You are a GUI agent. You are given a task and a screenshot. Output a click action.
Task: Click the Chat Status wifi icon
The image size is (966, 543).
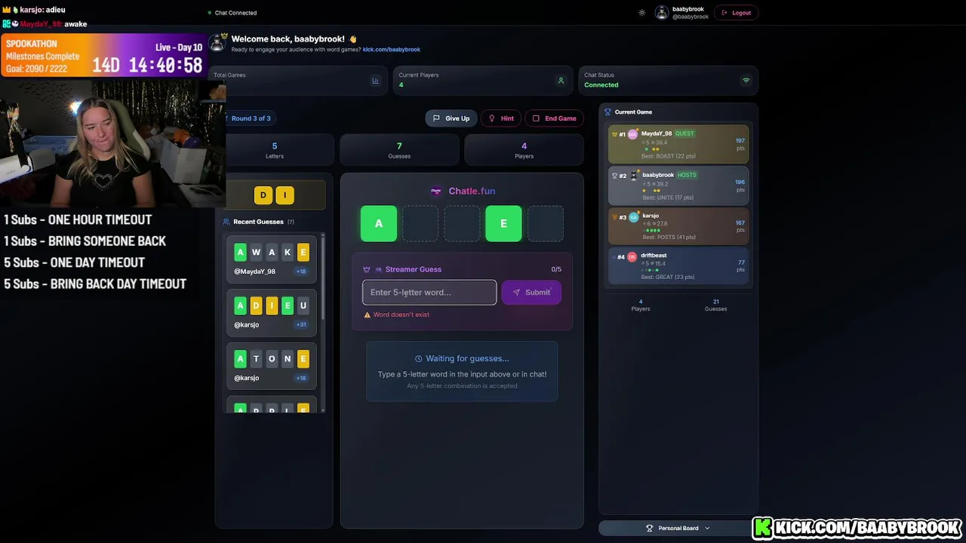pyautogui.click(x=746, y=81)
